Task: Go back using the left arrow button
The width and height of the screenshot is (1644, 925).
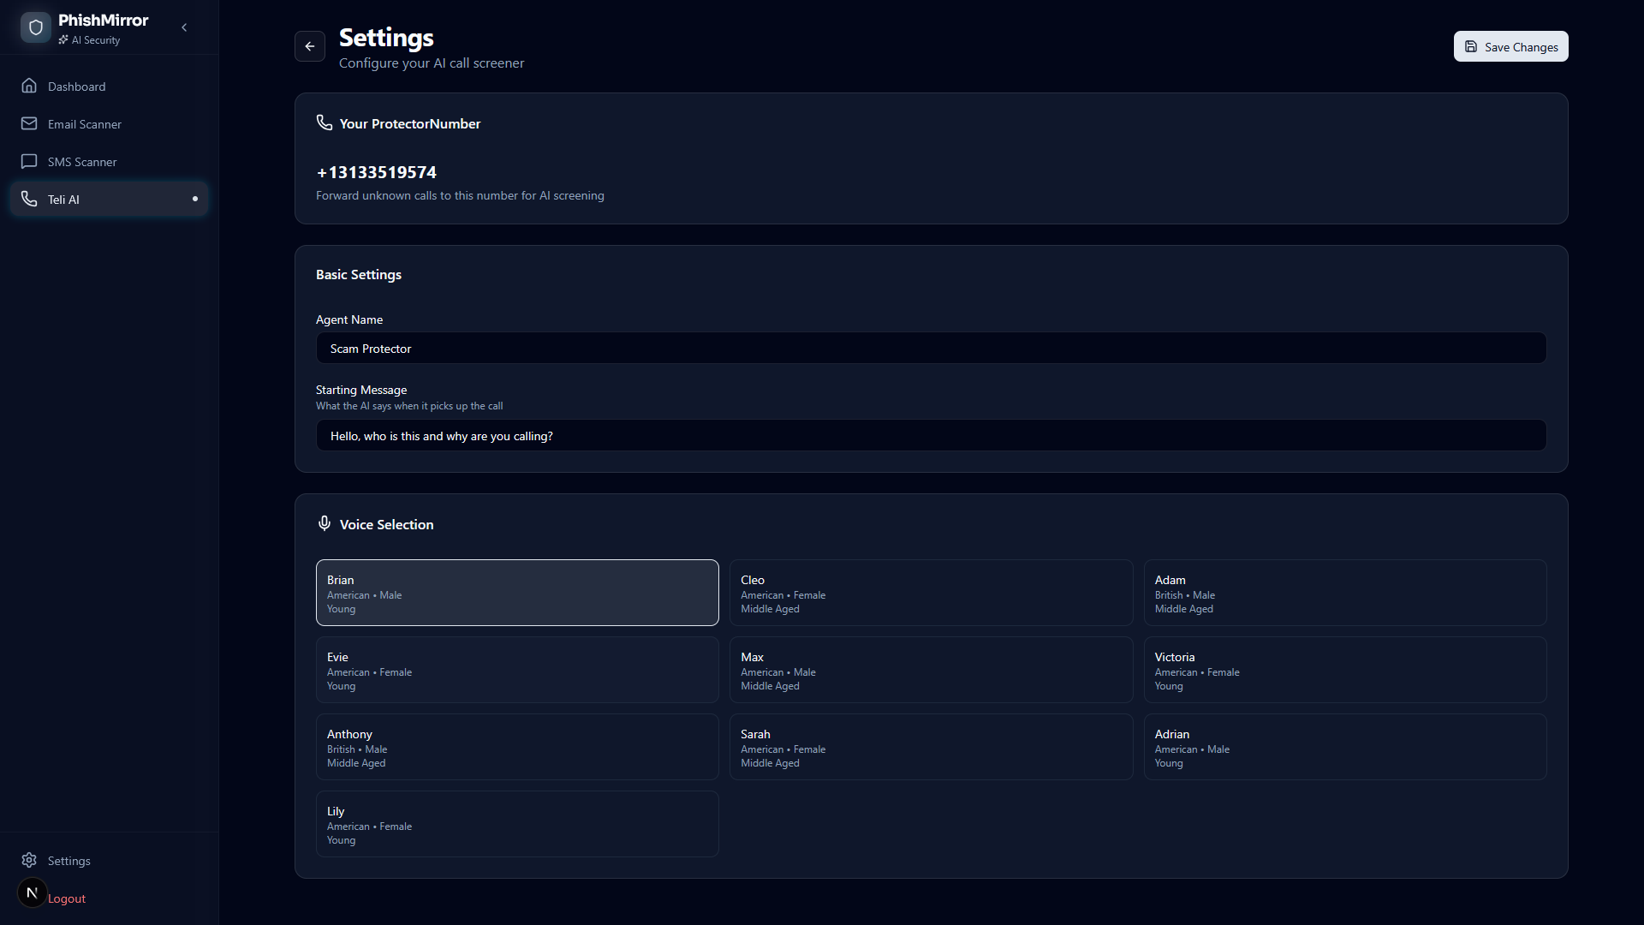Action: coord(310,46)
